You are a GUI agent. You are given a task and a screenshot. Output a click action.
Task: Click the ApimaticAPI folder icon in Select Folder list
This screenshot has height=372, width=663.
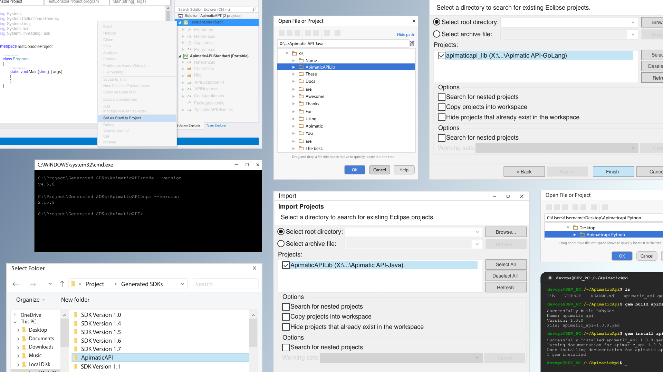(x=75, y=358)
